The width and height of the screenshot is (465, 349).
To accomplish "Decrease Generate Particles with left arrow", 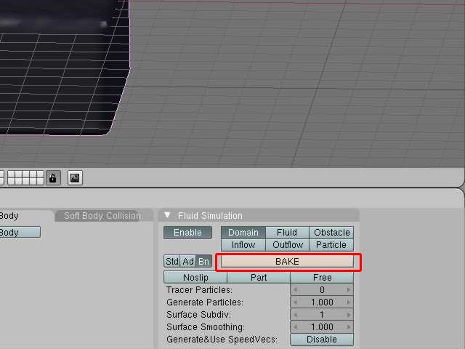I will 295,302.
